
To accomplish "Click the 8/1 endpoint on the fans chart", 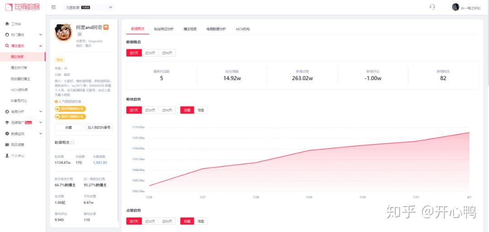I will tap(469, 133).
